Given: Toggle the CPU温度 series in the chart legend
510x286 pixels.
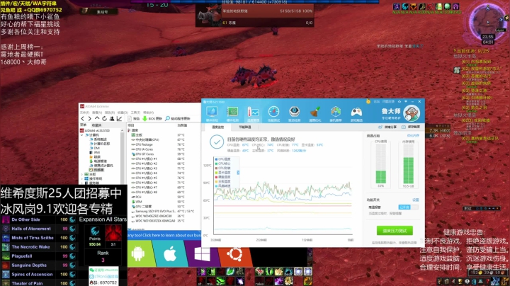Looking at the screenshot, I should point(222,159).
